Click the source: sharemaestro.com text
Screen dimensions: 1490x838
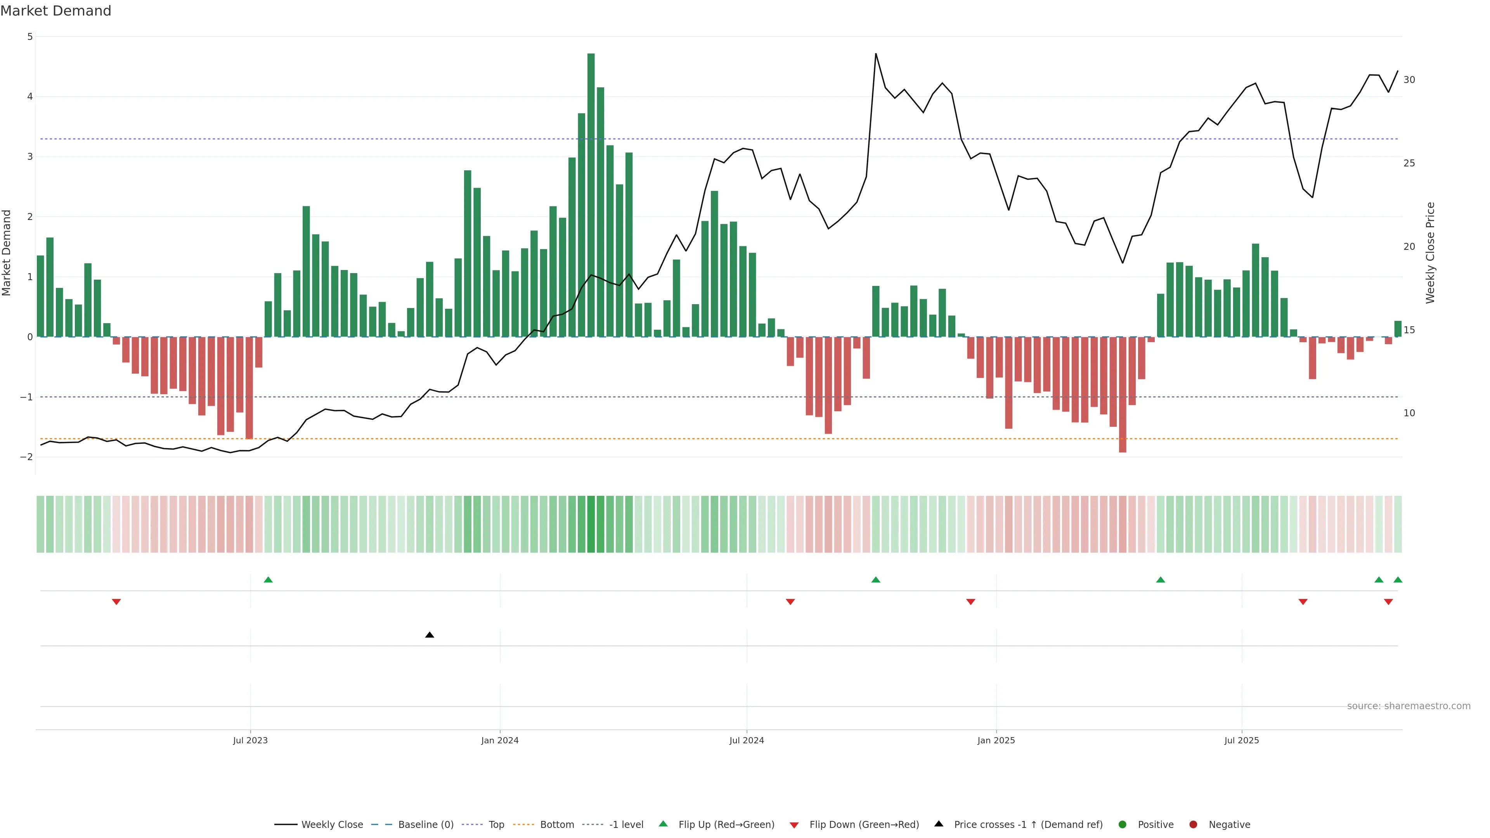1409,706
